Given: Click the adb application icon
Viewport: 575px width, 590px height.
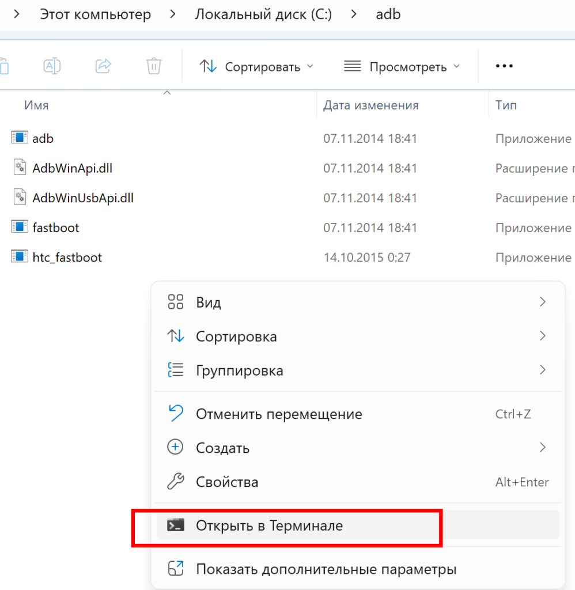Looking at the screenshot, I should (20, 138).
